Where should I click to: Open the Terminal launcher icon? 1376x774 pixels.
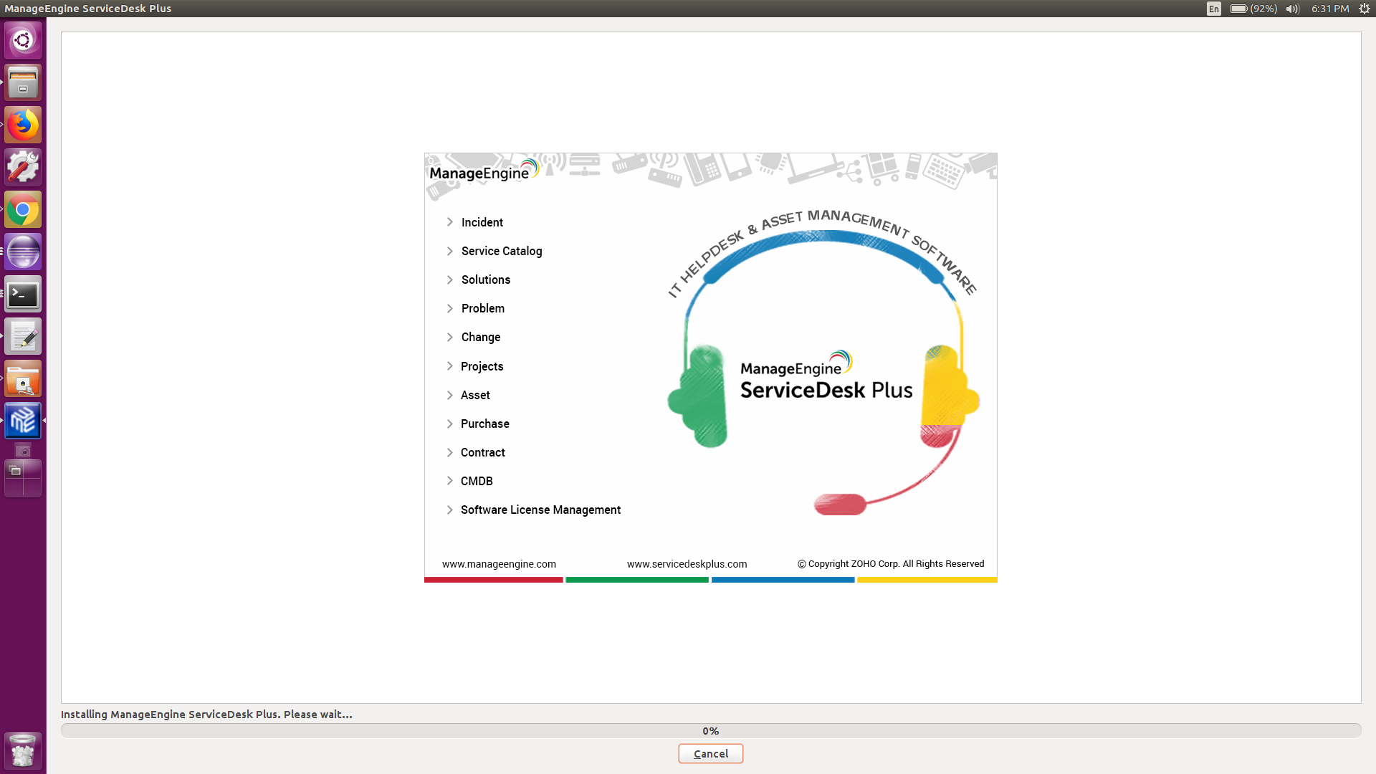coord(23,295)
